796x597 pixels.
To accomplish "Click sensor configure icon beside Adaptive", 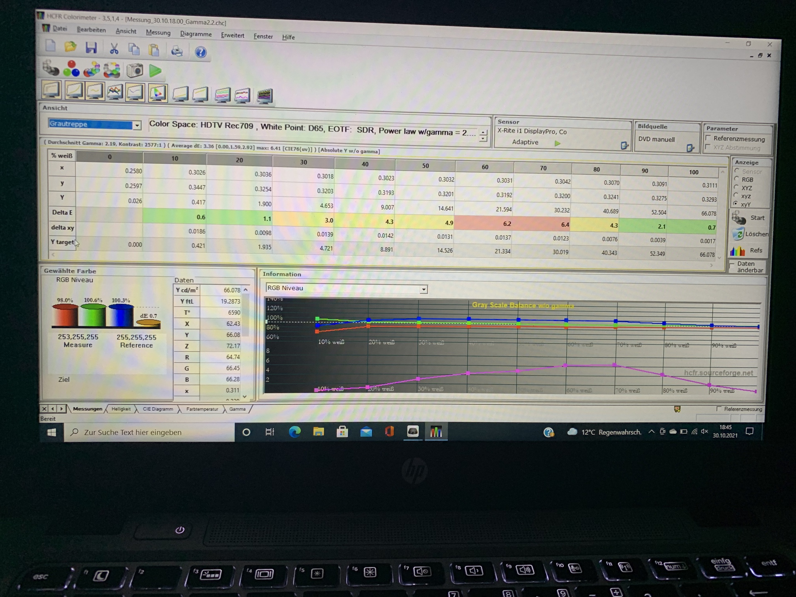I will (x=625, y=146).
